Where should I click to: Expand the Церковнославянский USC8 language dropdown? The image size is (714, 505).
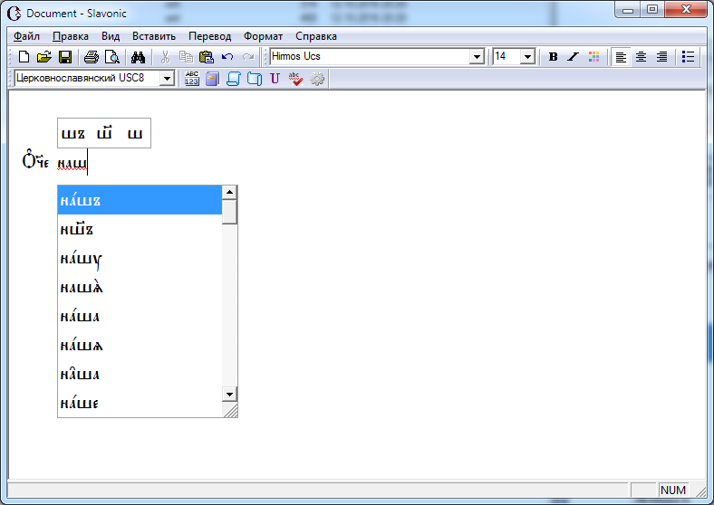(x=166, y=79)
